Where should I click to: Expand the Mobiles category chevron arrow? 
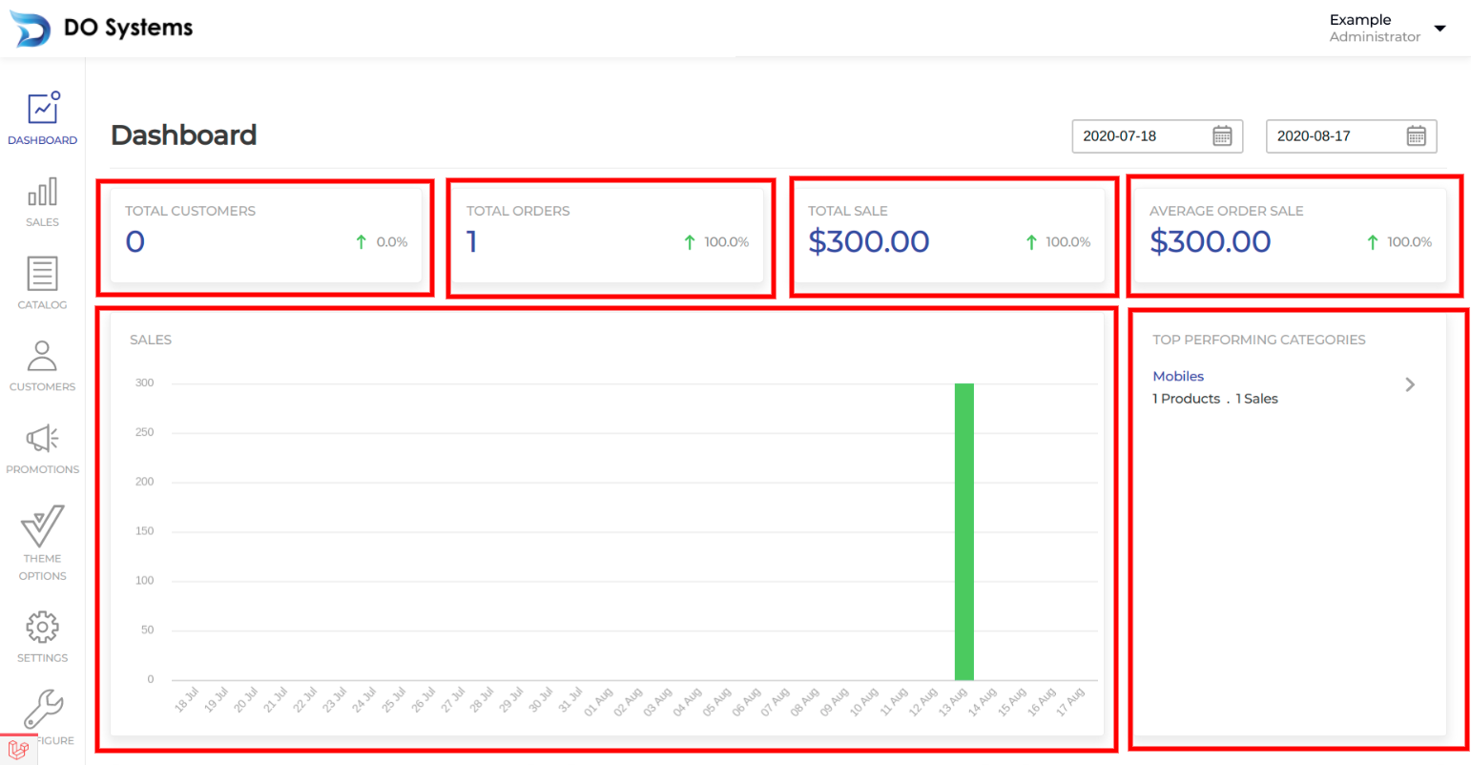tap(1410, 384)
